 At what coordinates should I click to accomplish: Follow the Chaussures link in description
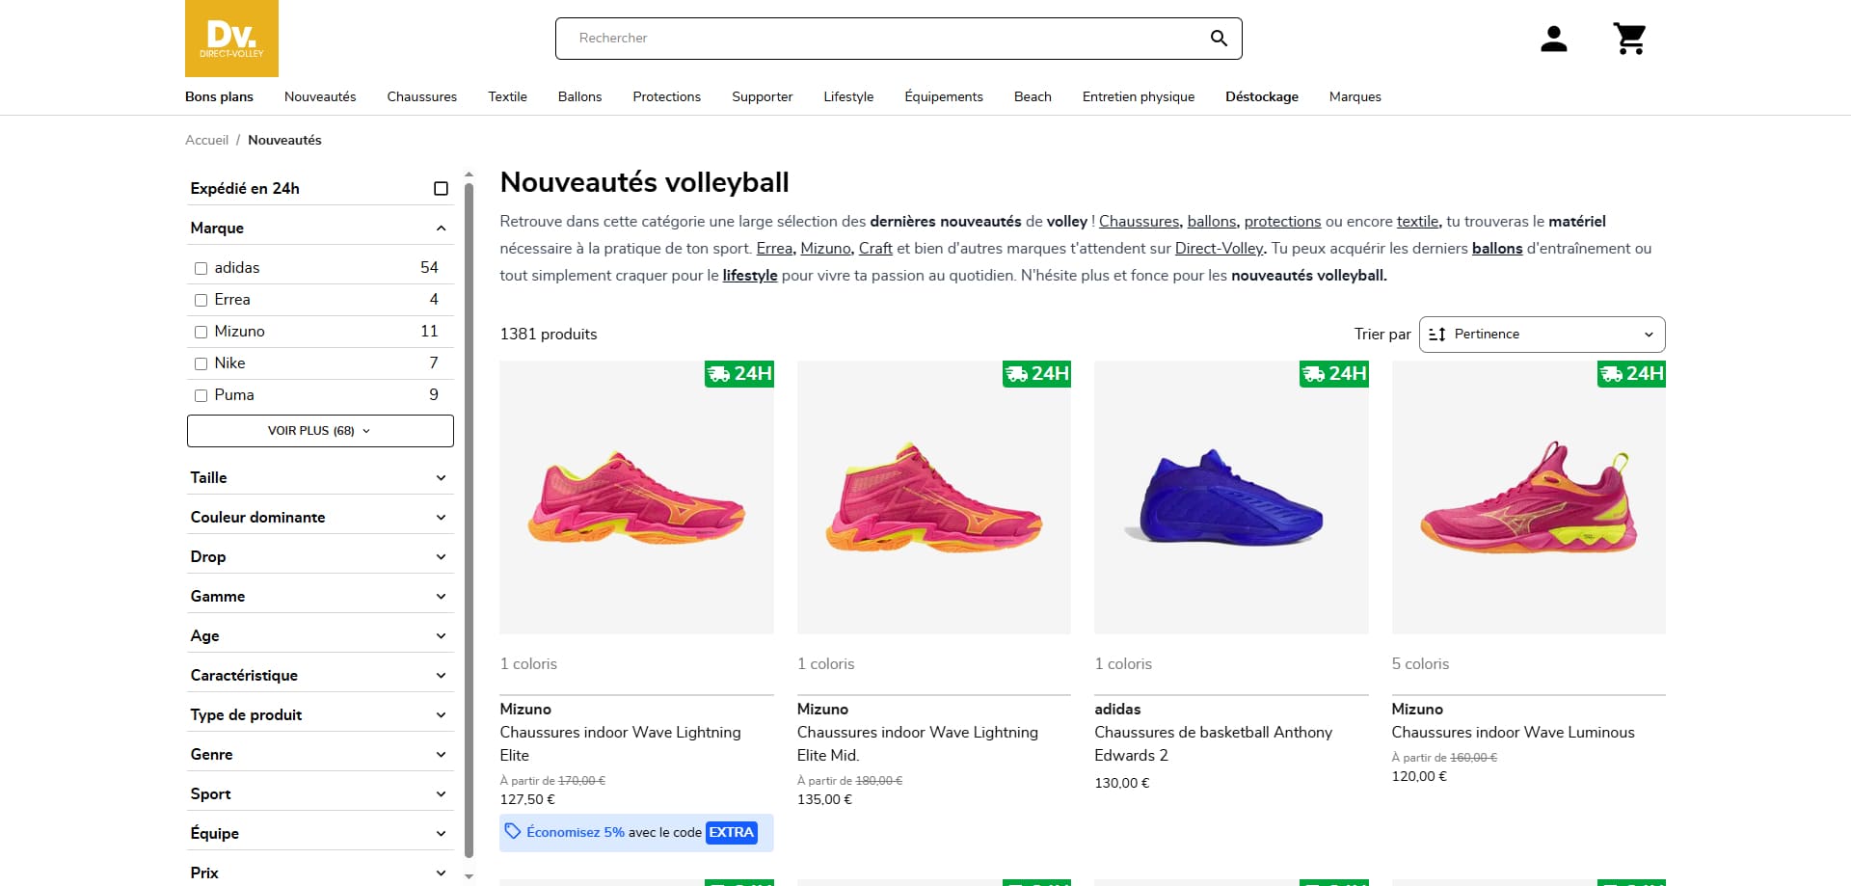(1140, 222)
